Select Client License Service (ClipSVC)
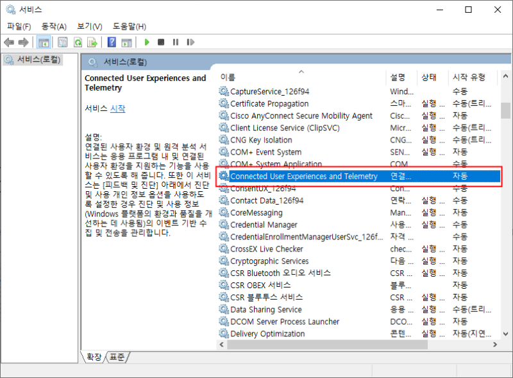Screen dimensions: 513x378 [x=285, y=128]
